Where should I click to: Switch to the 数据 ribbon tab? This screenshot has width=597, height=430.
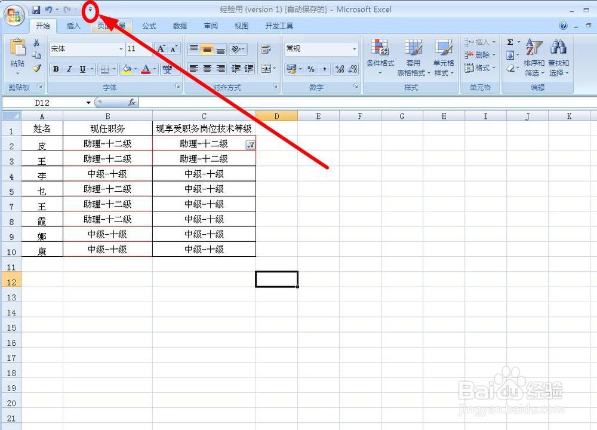pyautogui.click(x=180, y=26)
